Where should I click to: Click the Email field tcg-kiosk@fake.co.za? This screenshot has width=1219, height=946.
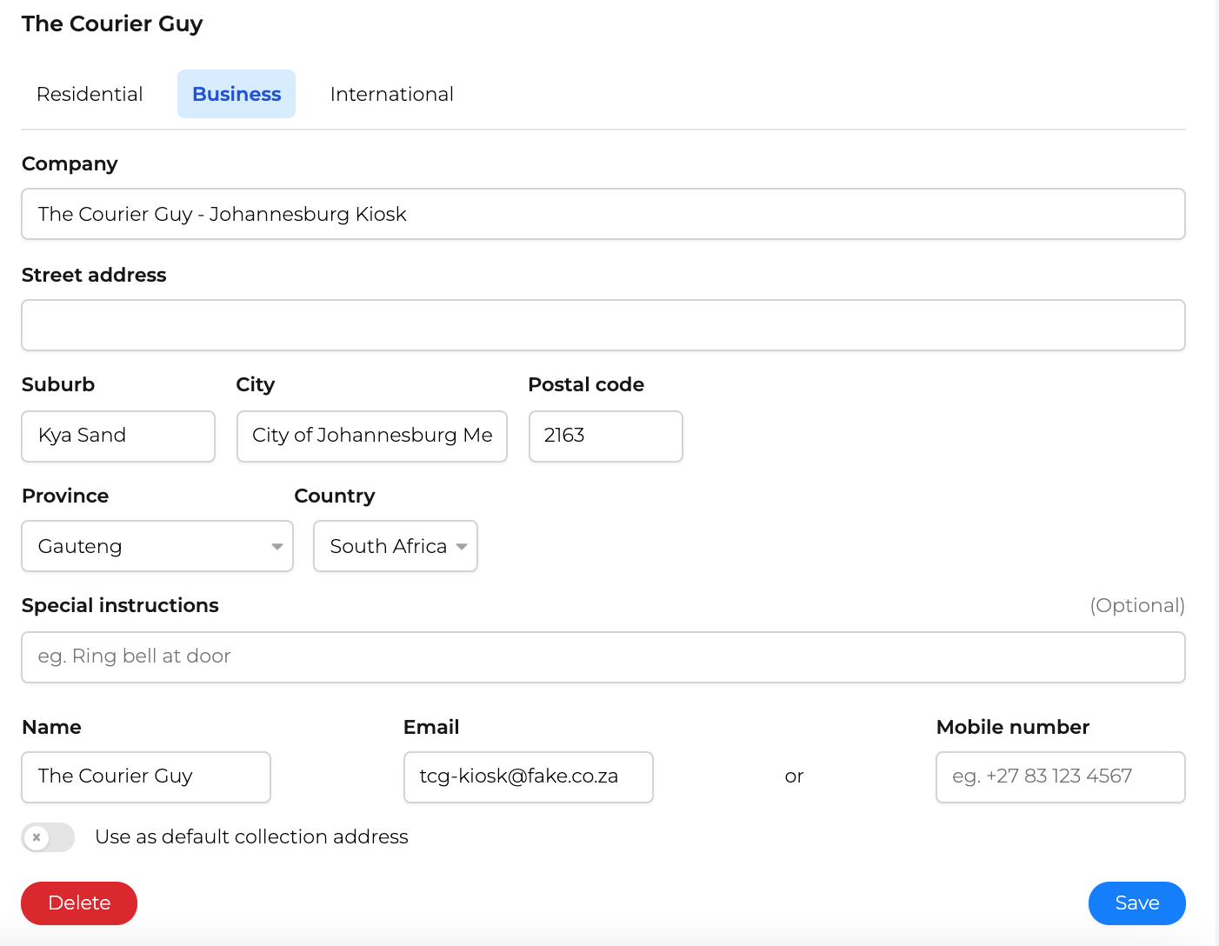[529, 777]
